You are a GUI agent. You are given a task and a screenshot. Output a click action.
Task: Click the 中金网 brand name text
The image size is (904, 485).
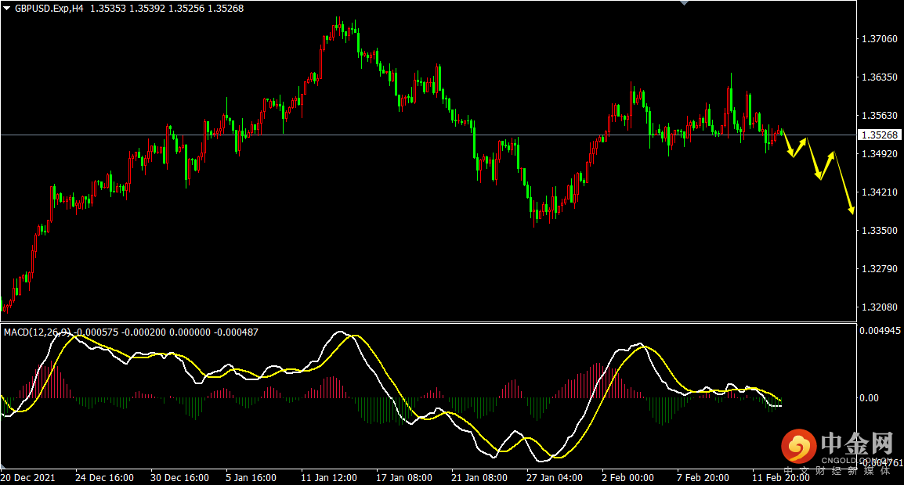pyautogui.click(x=857, y=444)
